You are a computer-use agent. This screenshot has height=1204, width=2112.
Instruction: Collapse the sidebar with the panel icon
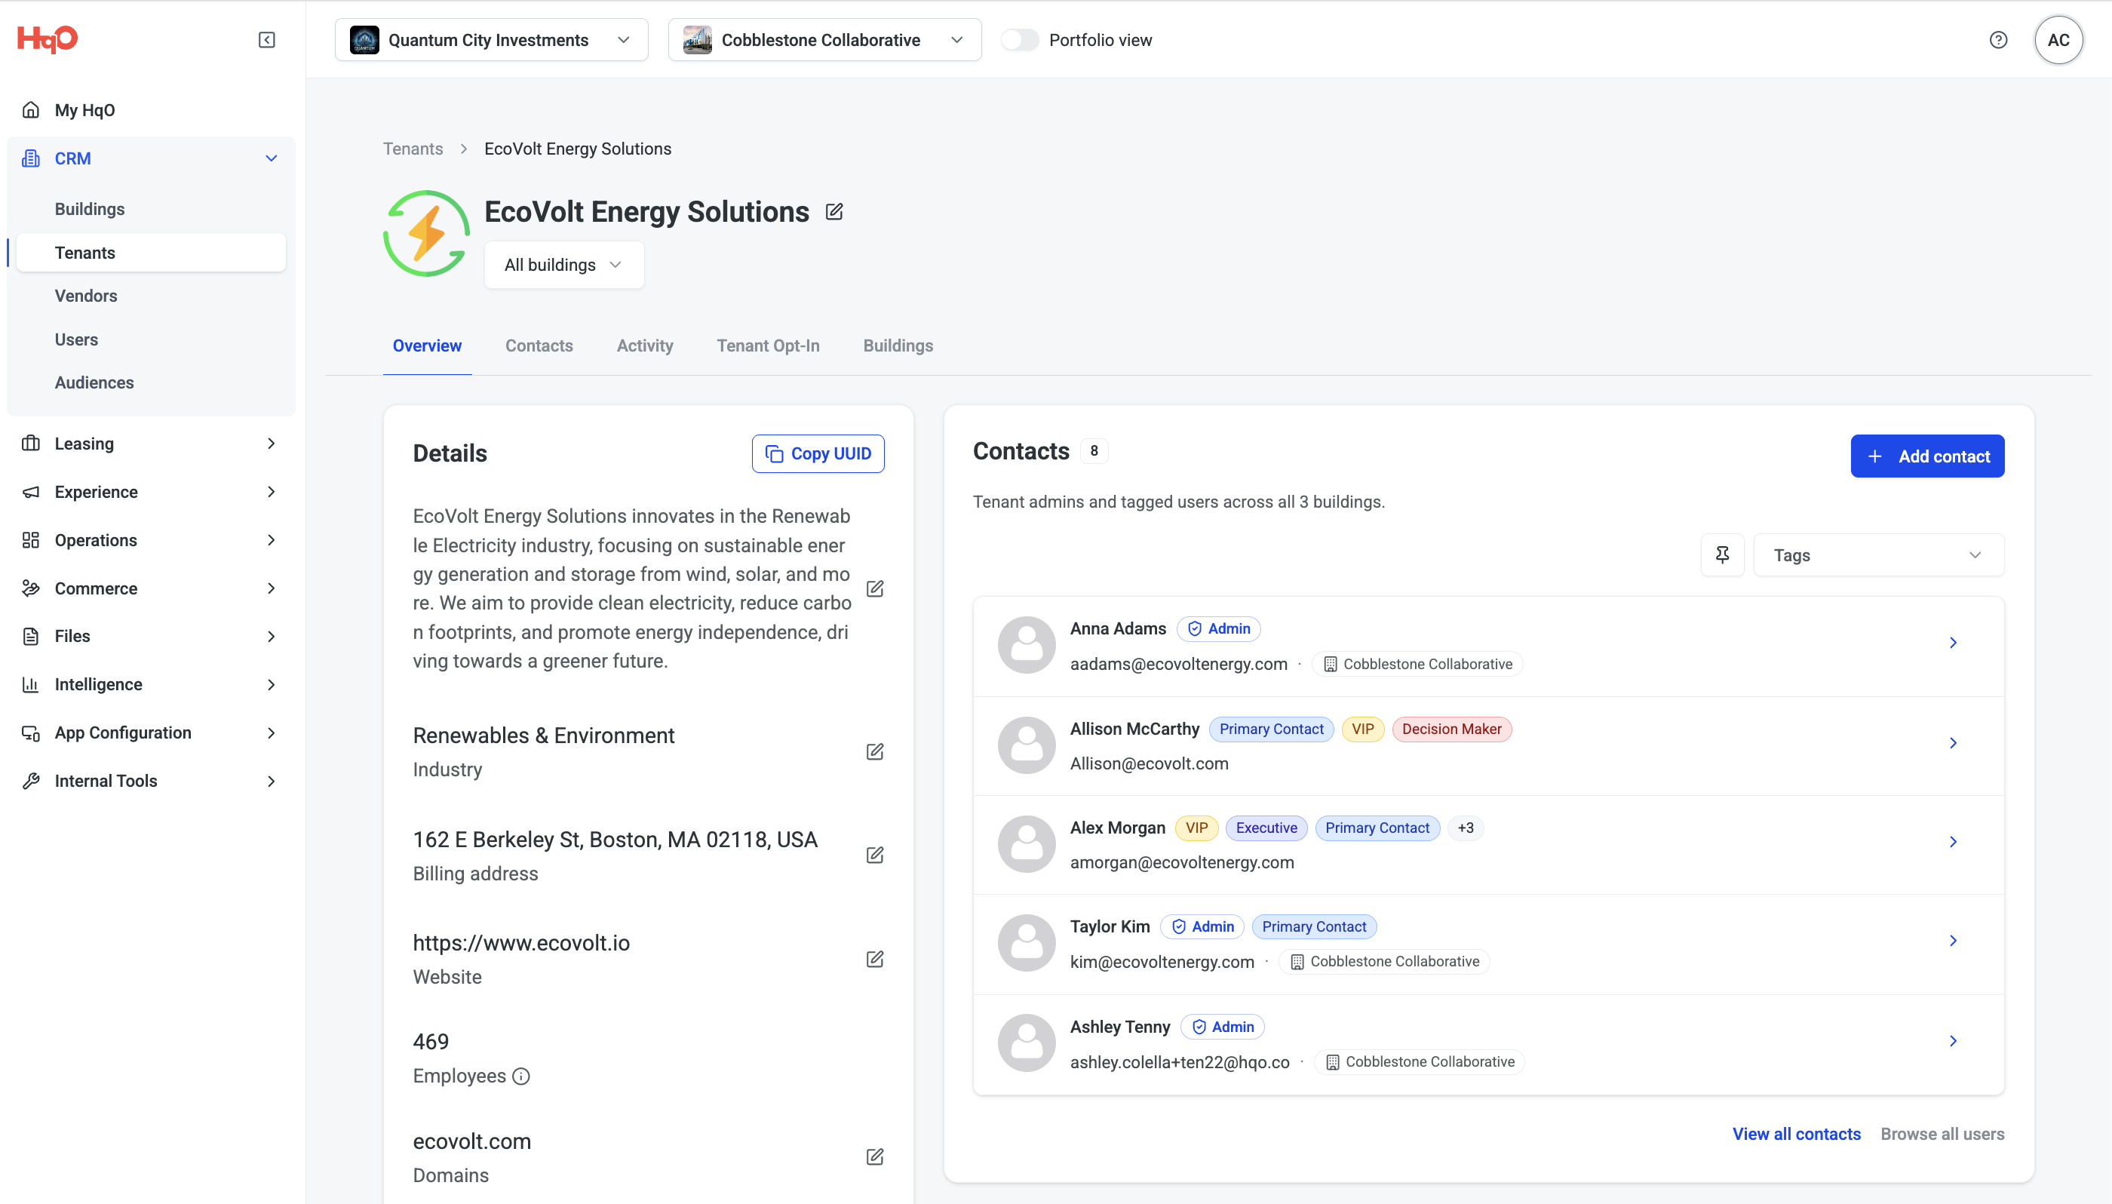point(267,40)
